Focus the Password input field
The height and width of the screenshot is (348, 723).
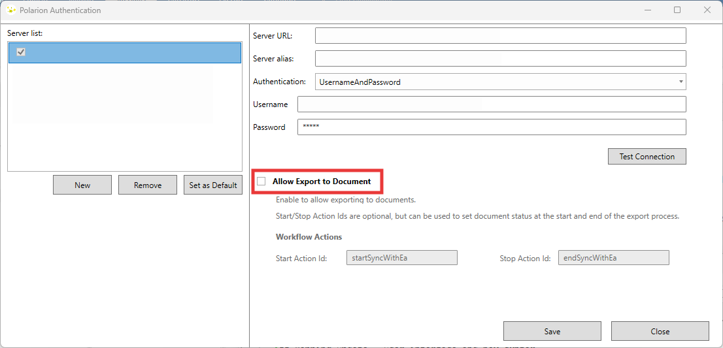click(x=492, y=127)
